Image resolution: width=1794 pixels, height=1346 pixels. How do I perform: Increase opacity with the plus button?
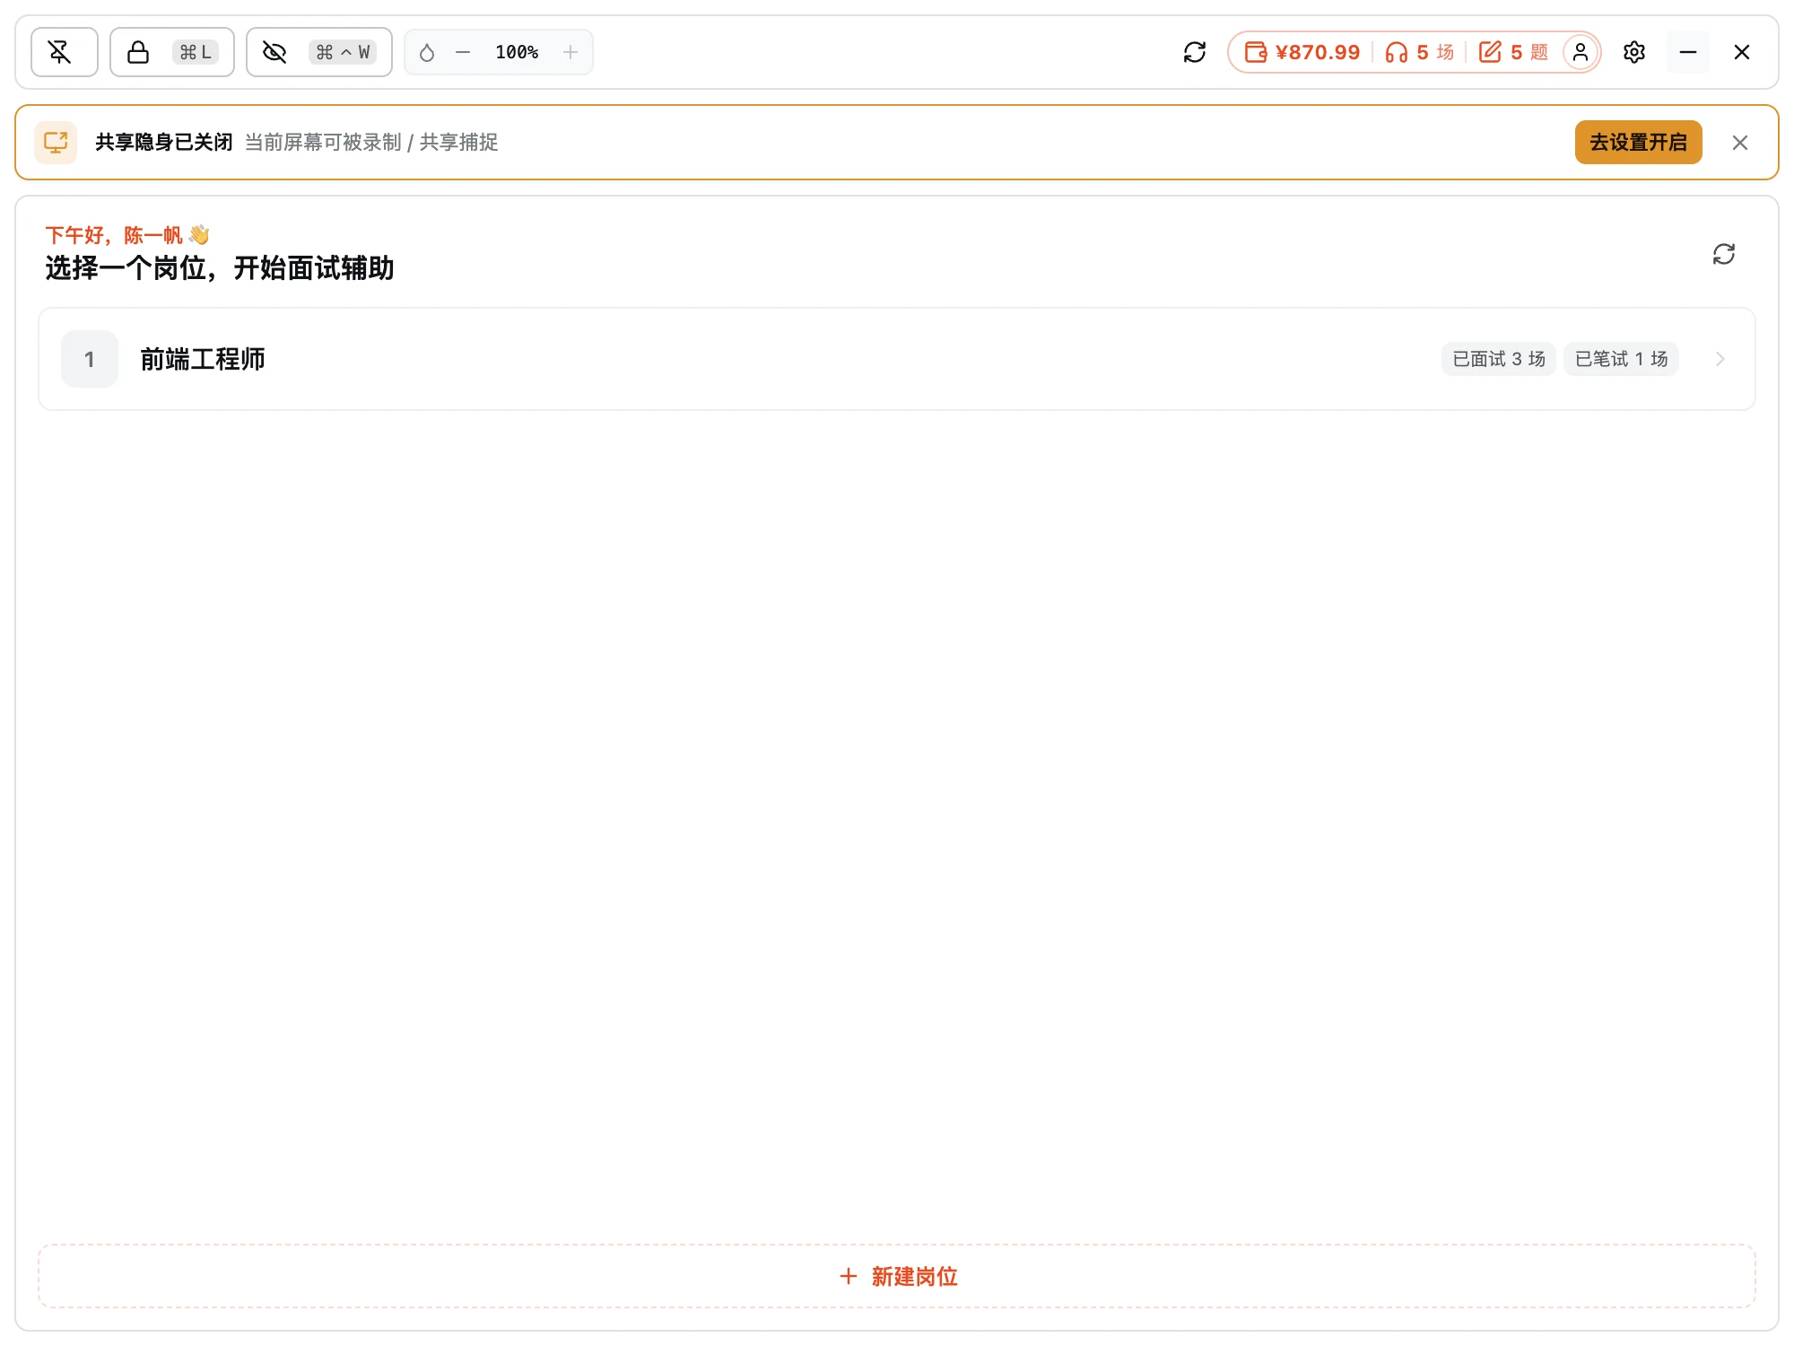(x=570, y=53)
